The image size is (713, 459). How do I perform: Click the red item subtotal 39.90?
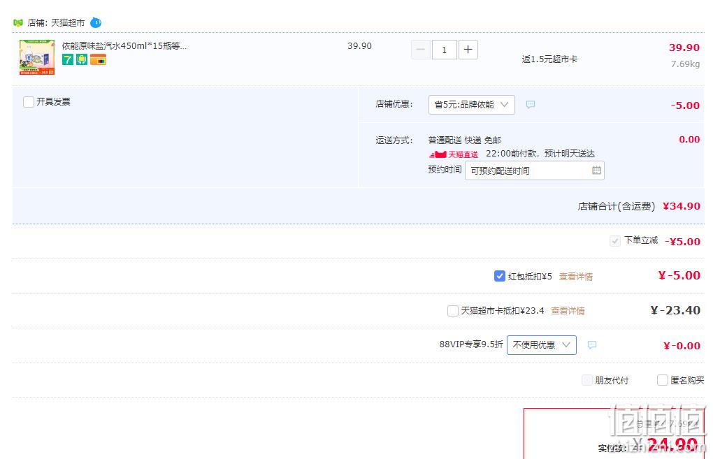click(x=684, y=48)
